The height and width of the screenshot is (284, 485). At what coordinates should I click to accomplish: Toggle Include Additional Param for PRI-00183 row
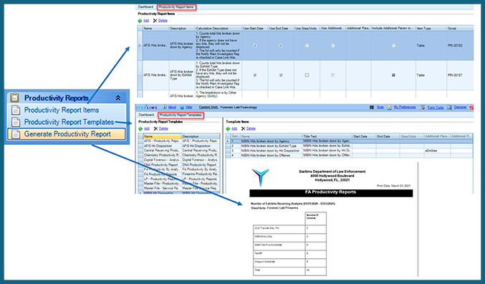pyautogui.click(x=393, y=45)
